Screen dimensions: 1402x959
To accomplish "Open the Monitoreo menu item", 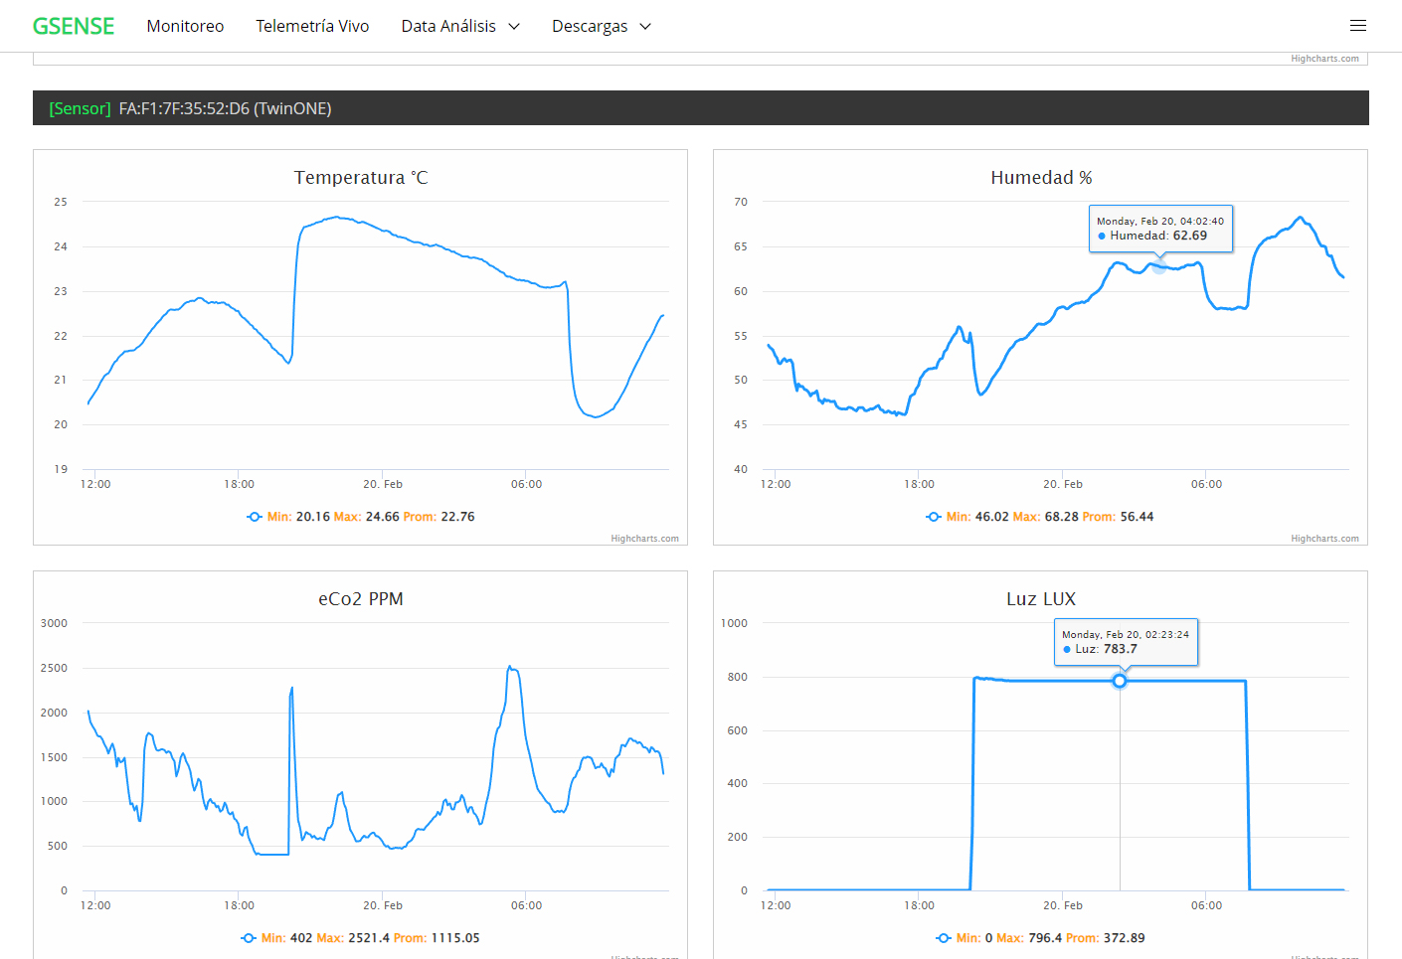I will (x=185, y=26).
